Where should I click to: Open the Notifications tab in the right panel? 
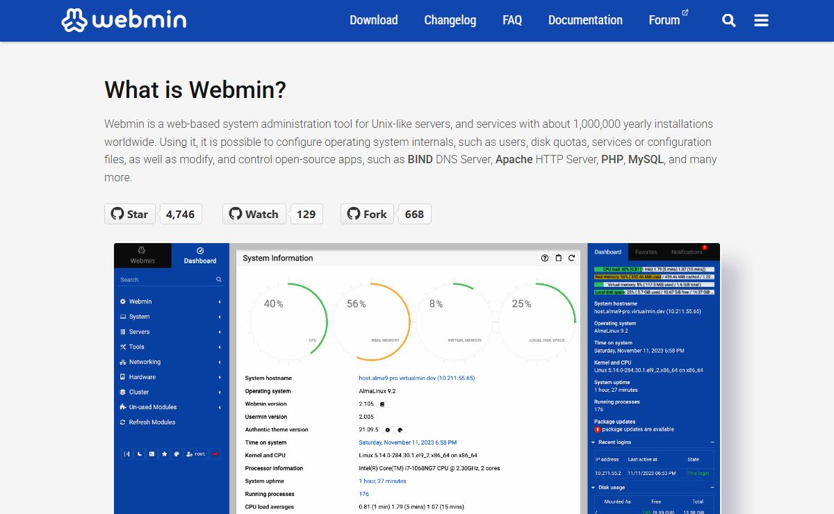[x=688, y=252]
